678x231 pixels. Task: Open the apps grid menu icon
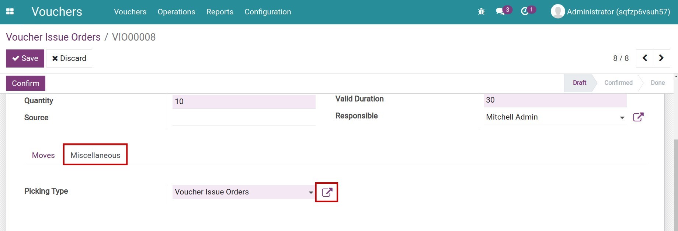(10, 12)
